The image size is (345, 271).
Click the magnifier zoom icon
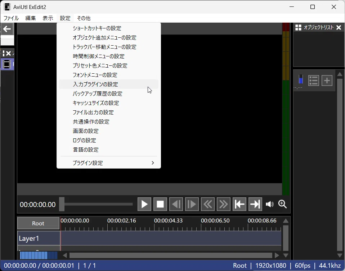[x=282, y=204]
